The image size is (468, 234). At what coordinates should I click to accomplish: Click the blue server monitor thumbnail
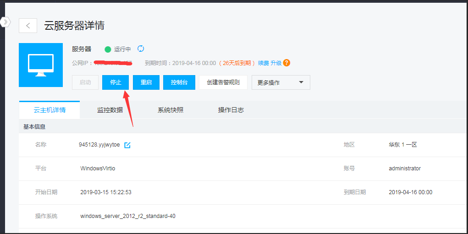click(x=41, y=65)
